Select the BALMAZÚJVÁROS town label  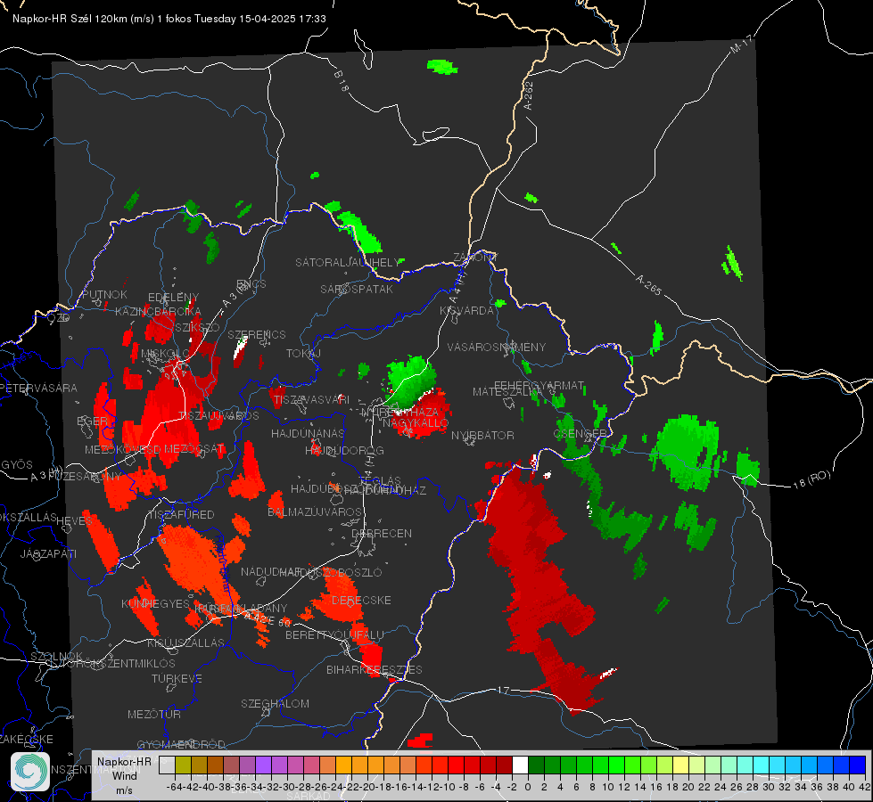click(x=315, y=511)
